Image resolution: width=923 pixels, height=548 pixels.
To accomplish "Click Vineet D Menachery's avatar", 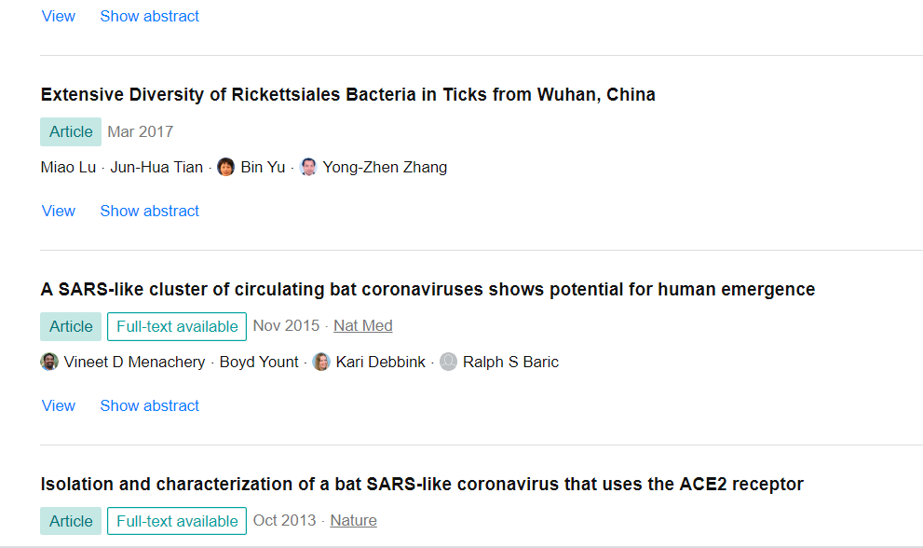I will click(49, 362).
